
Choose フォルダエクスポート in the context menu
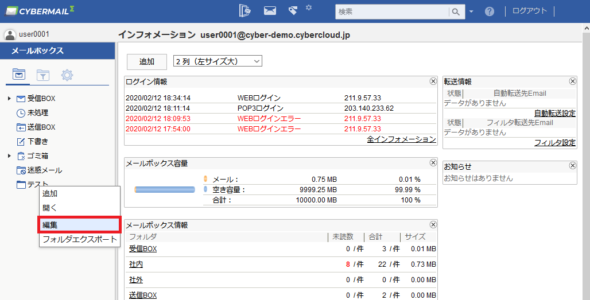tap(79, 239)
